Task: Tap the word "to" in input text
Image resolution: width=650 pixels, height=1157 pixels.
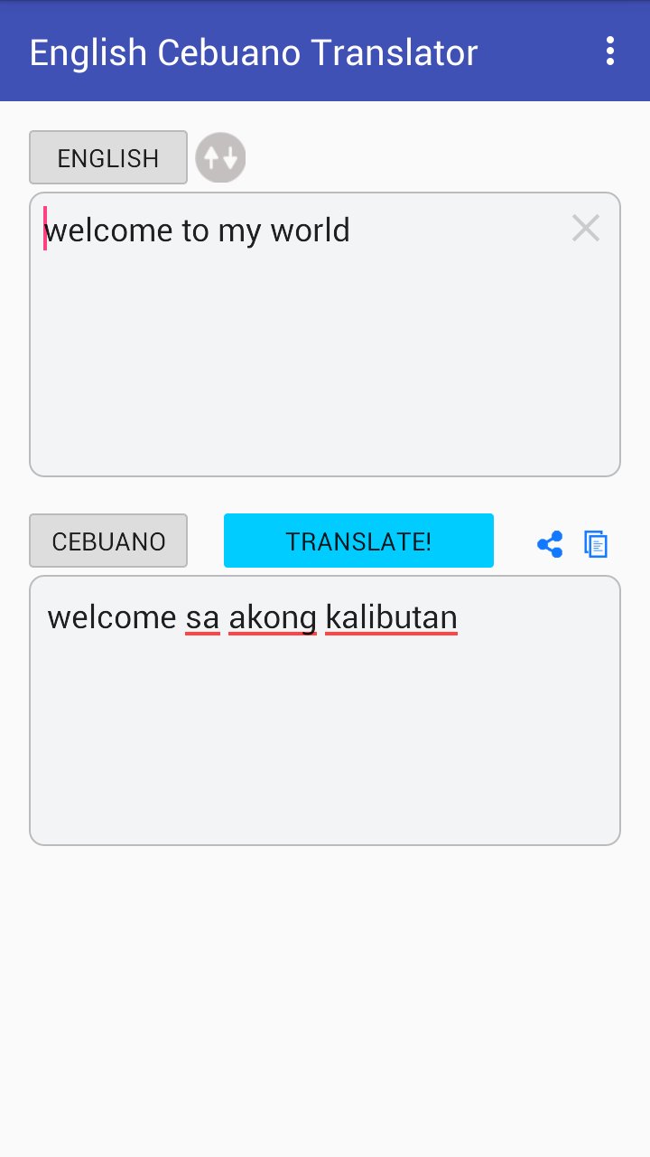Action: 195,230
